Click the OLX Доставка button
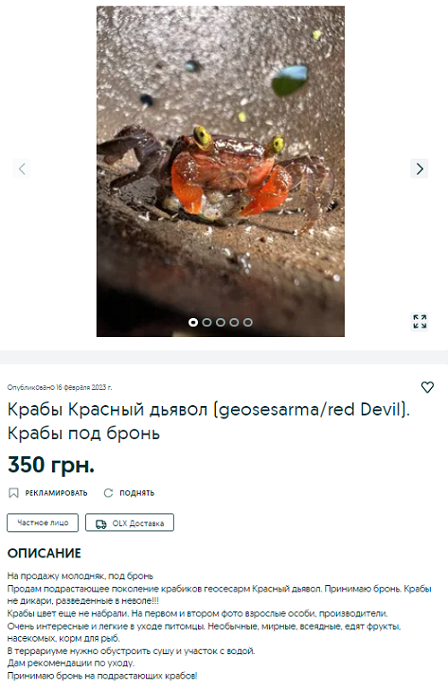Image resolution: width=448 pixels, height=690 pixels. pyautogui.click(x=129, y=522)
